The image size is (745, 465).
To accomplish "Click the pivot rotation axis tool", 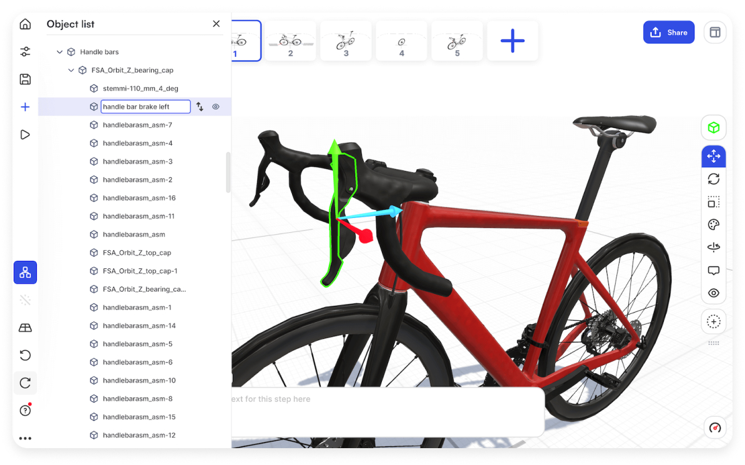I will click(x=714, y=247).
